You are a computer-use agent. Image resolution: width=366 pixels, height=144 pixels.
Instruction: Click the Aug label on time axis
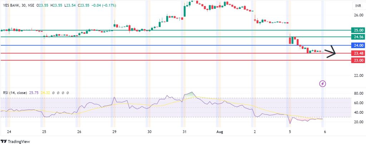click(220, 132)
